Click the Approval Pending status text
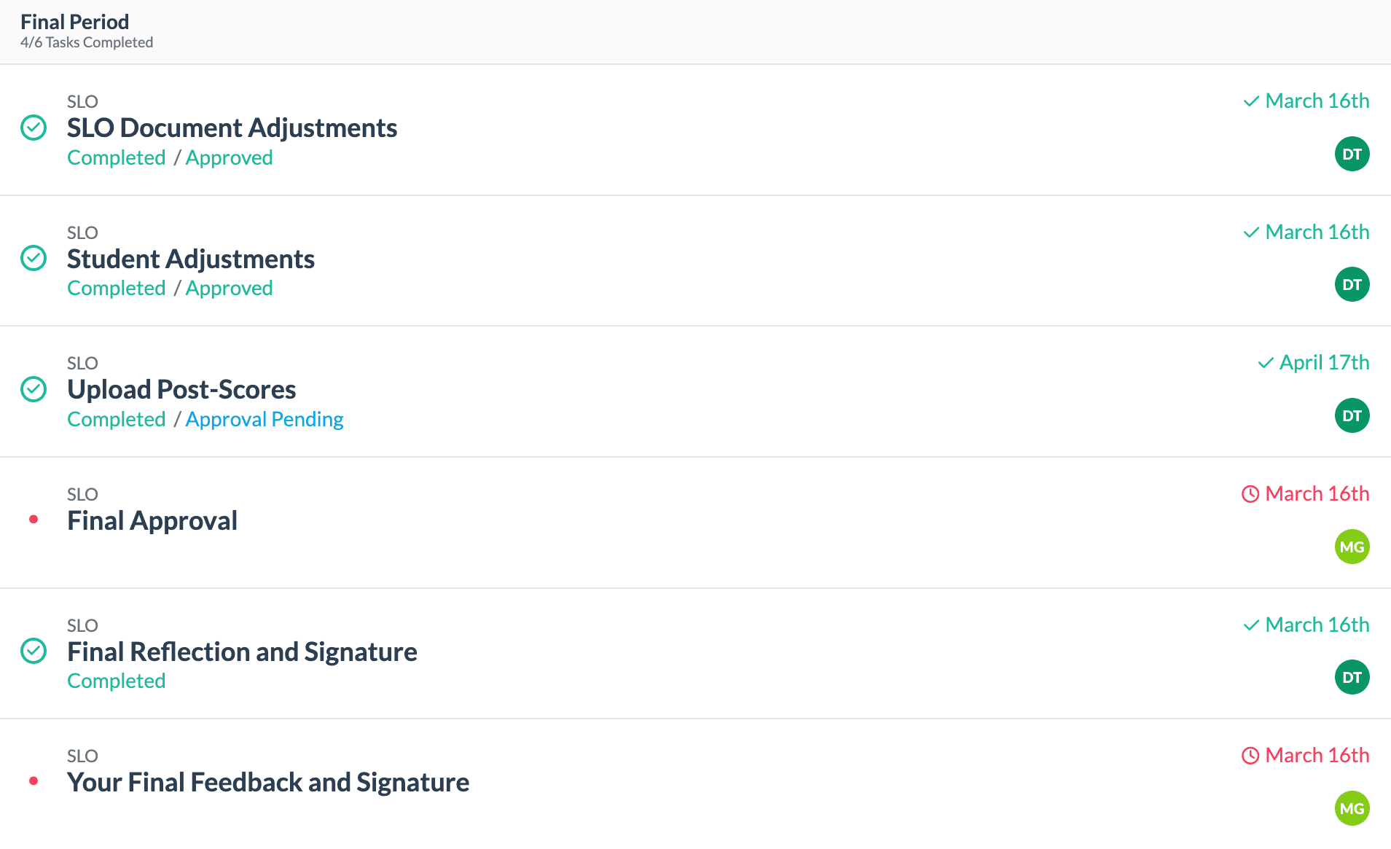 (265, 420)
